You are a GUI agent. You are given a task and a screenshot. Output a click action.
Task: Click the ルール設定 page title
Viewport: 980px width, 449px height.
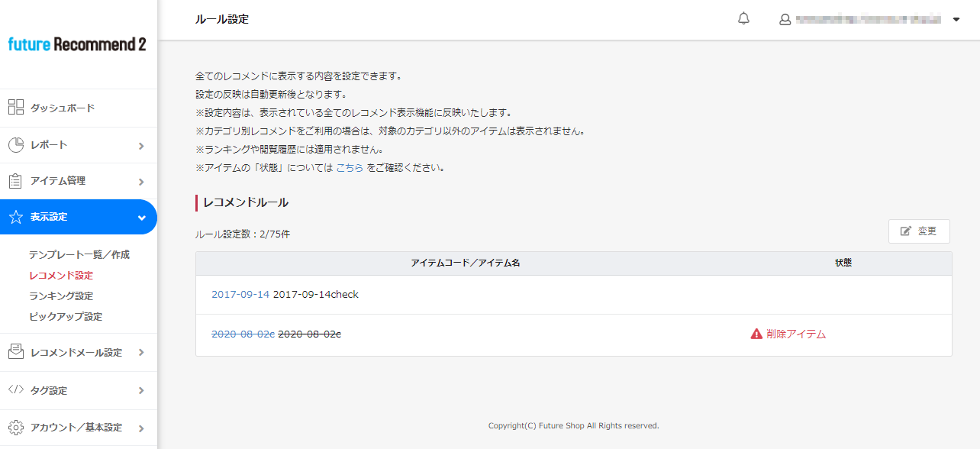(x=222, y=19)
